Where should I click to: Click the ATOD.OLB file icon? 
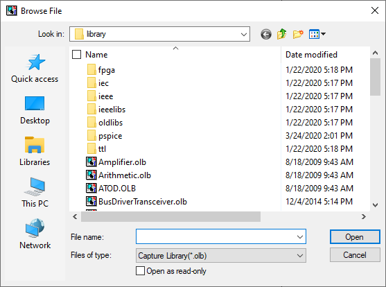pyautogui.click(x=91, y=188)
